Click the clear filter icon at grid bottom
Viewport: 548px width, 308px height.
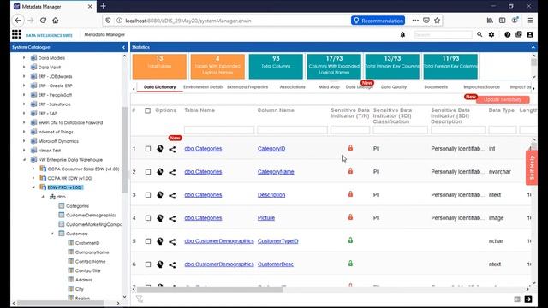click(140, 299)
